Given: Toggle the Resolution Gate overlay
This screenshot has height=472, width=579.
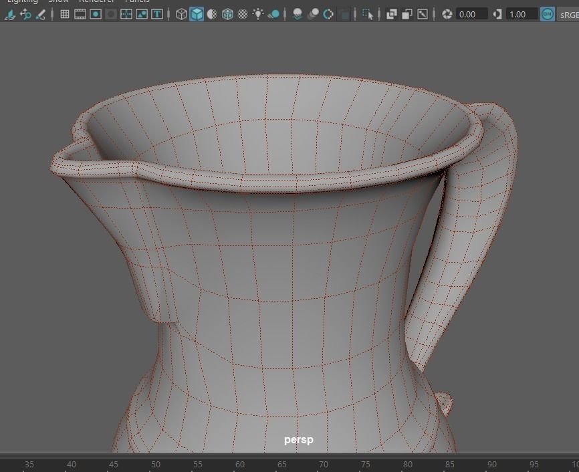Looking at the screenshot, I should 96,15.
